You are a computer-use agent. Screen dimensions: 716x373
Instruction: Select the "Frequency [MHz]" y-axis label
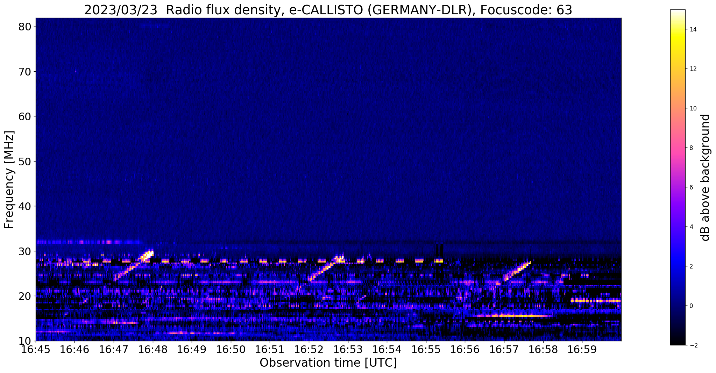coord(9,180)
